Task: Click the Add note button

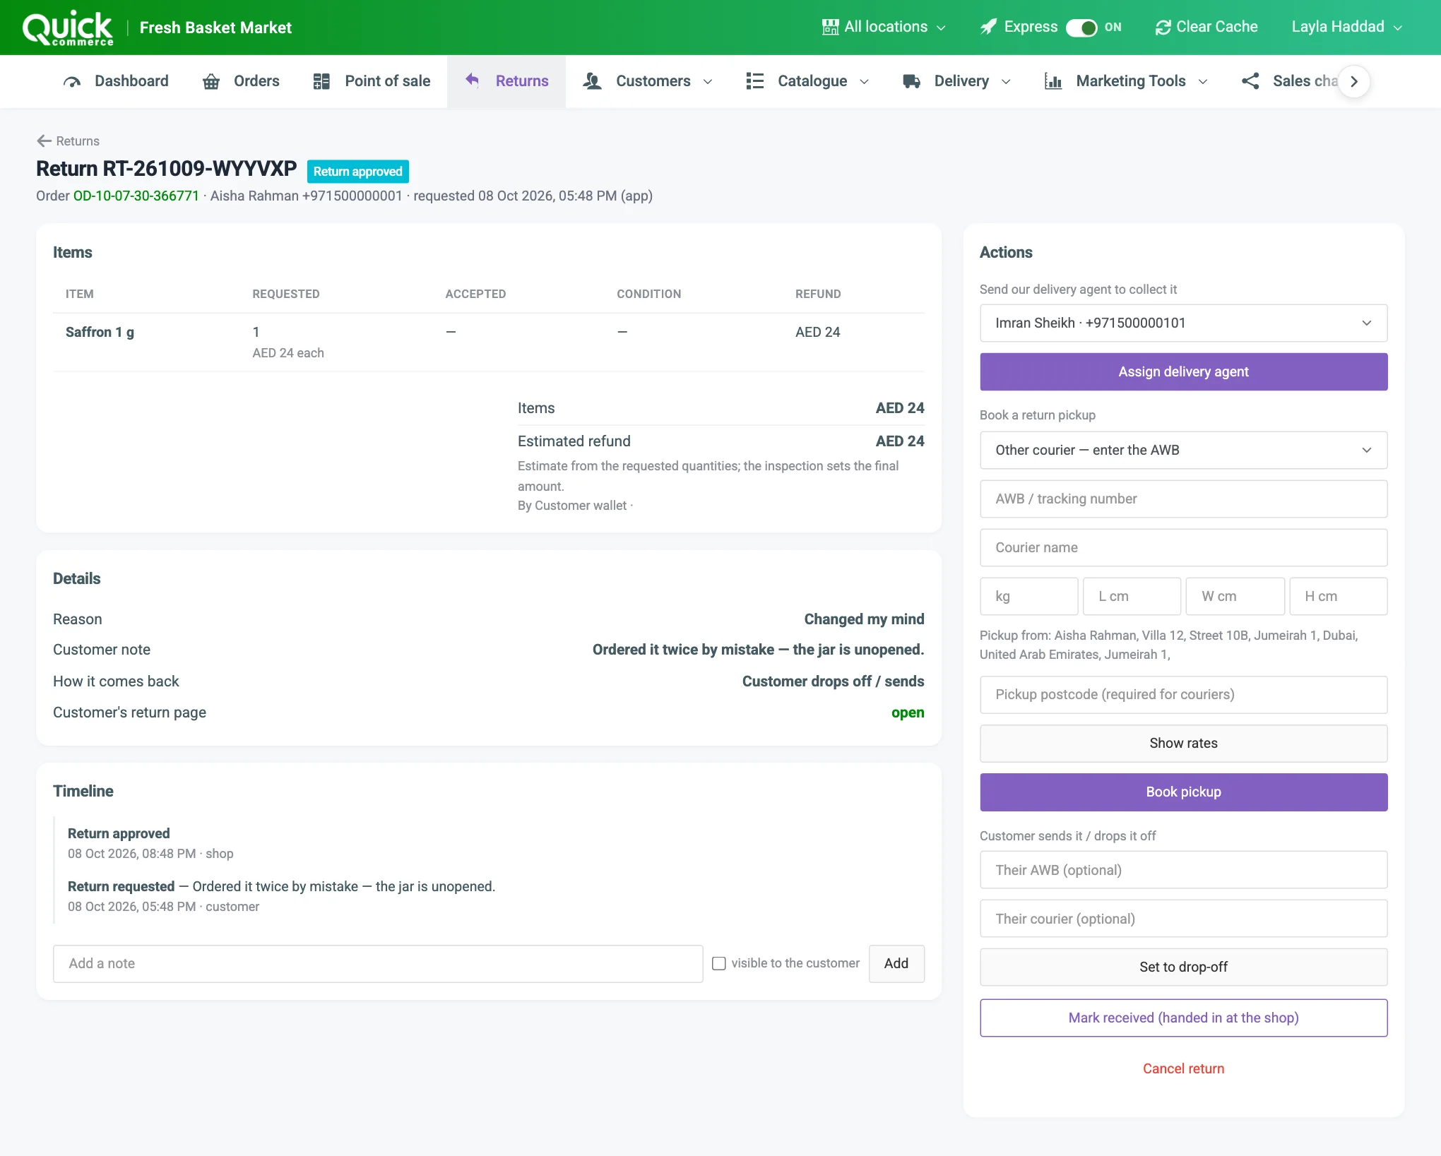Action: pyautogui.click(x=896, y=964)
